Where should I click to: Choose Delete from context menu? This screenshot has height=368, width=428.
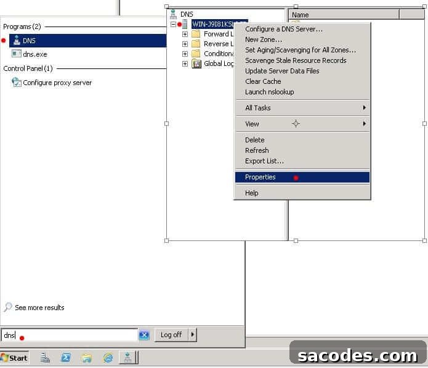(302, 140)
